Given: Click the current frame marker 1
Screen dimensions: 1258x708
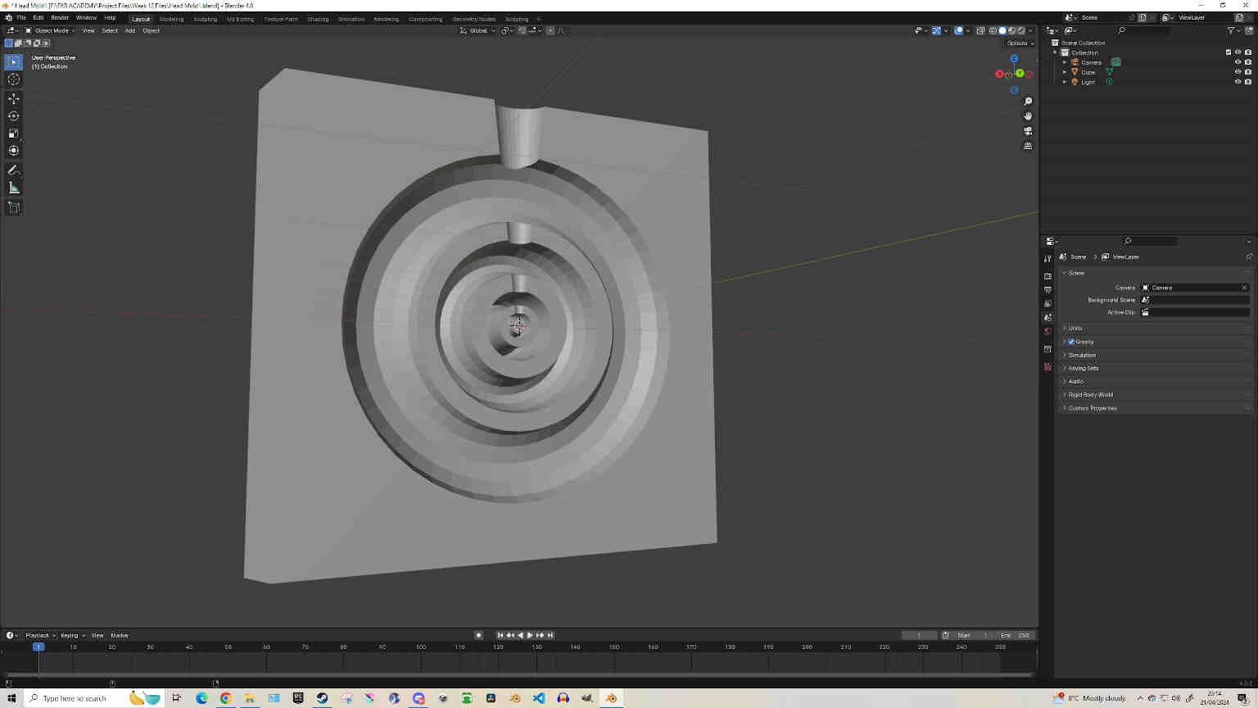Looking at the screenshot, I should click(x=38, y=647).
